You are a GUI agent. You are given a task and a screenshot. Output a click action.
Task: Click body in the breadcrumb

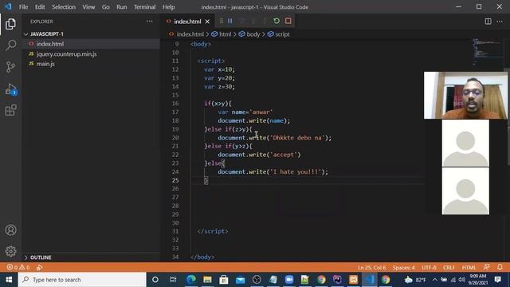[253, 34]
